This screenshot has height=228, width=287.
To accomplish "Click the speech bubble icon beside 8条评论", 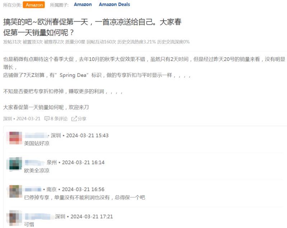I will click(47, 119).
